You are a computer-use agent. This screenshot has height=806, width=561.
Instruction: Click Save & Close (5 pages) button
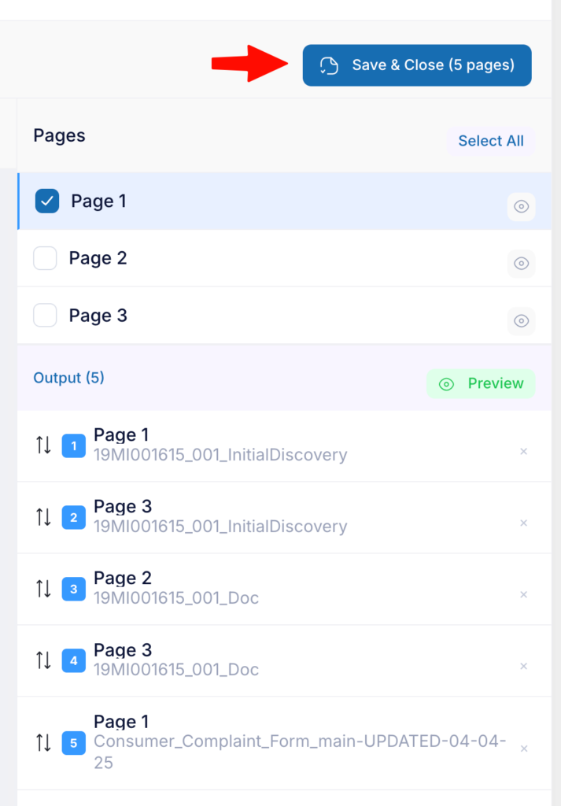417,65
